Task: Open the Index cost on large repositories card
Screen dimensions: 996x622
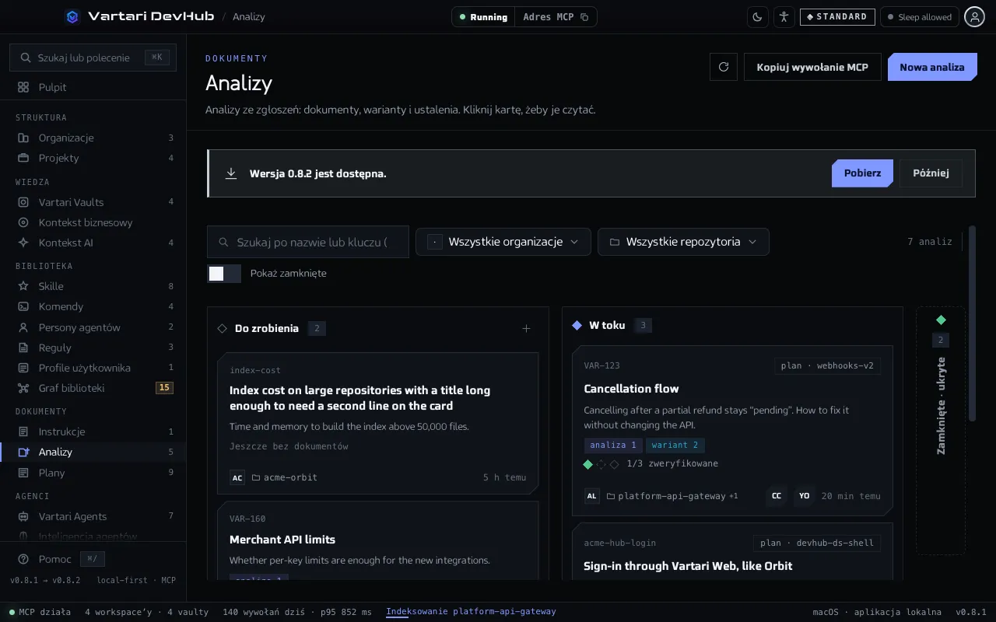Action: tap(378, 424)
